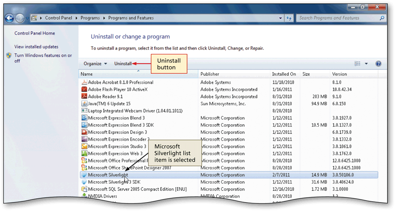Click the Refresh button beside address bar
Image resolution: width=395 pixels, height=211 pixels.
point(289,18)
